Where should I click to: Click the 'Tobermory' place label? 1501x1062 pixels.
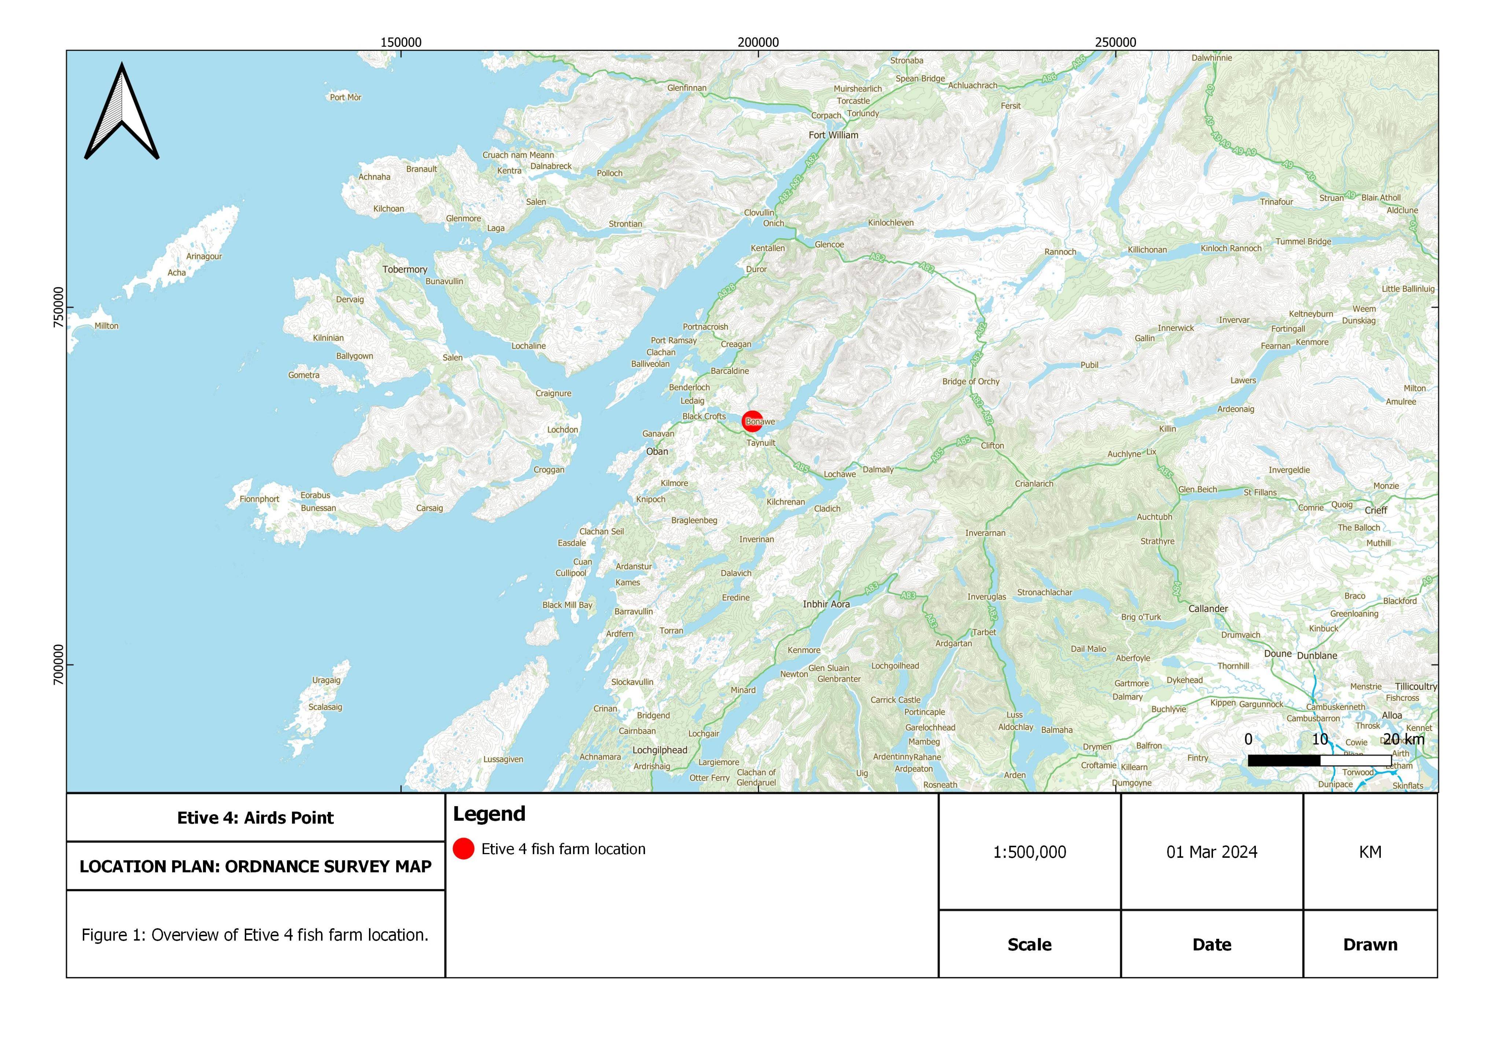(x=405, y=269)
